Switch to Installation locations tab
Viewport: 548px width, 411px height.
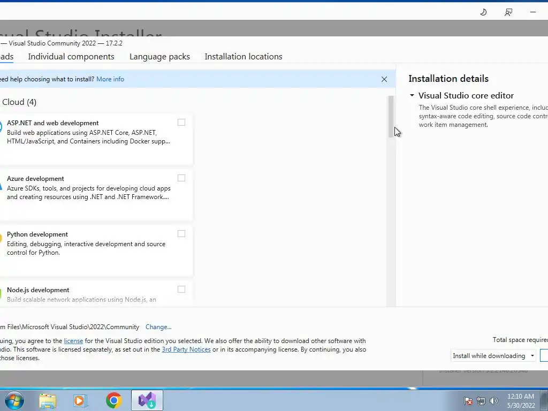pyautogui.click(x=243, y=57)
